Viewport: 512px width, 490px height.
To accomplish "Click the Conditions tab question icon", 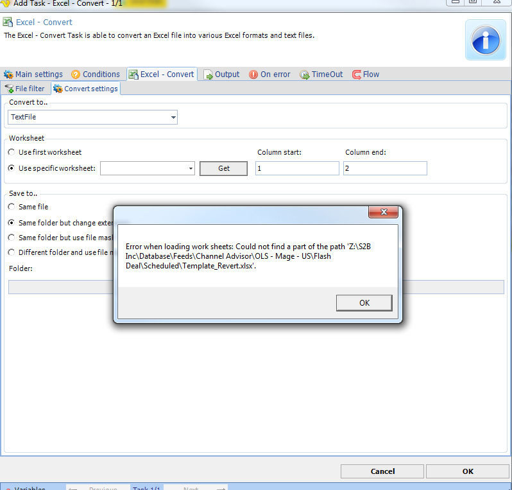I will tap(76, 74).
